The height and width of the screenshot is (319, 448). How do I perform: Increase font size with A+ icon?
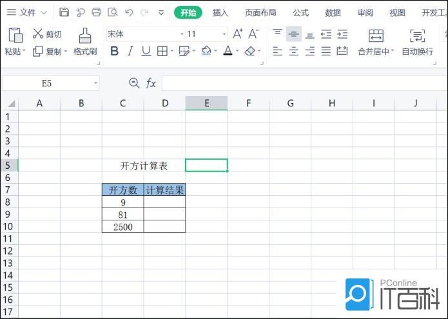(x=238, y=34)
